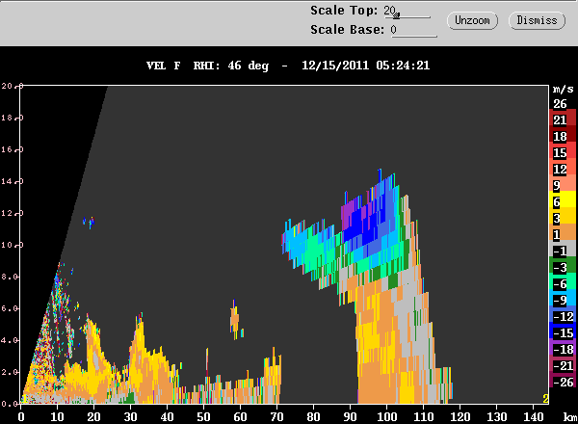Click the 100 km range axis label
The width and height of the screenshot is (578, 424).
click(x=386, y=417)
